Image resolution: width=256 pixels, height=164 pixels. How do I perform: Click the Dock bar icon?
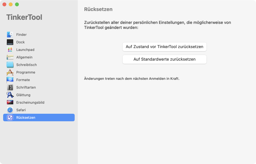click(x=10, y=42)
